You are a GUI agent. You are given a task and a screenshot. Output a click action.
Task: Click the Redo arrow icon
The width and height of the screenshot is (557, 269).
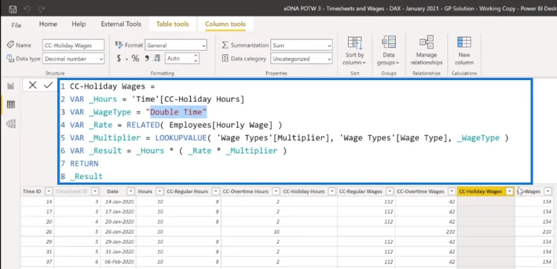pos(42,9)
